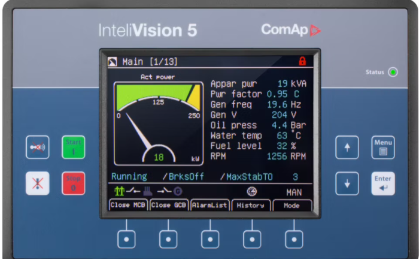Click the clock timer icon near MAN
Viewport: 419px width, 259px height.
click(x=251, y=191)
